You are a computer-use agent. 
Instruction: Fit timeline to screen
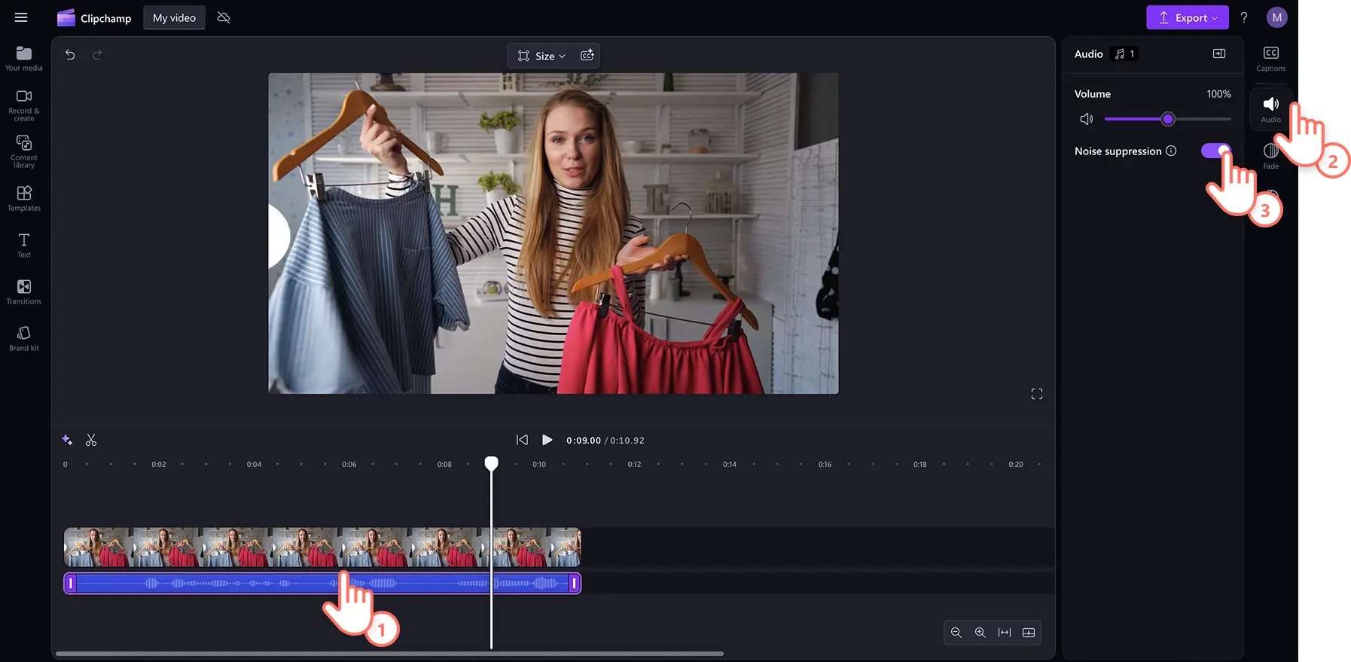[1005, 633]
